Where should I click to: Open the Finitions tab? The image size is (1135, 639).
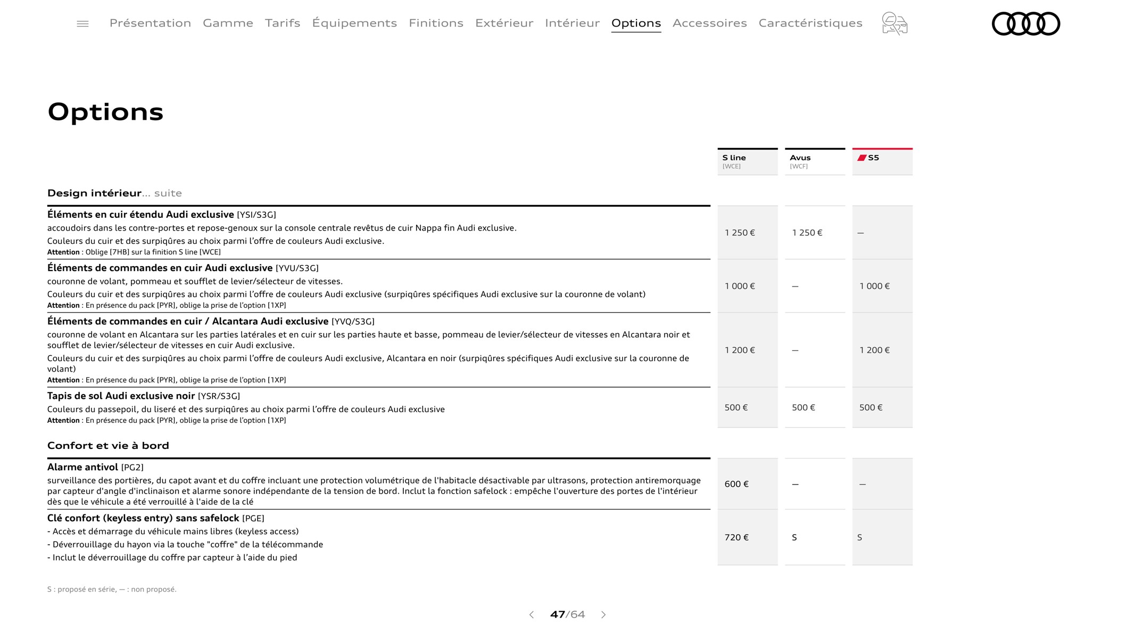[x=436, y=23]
